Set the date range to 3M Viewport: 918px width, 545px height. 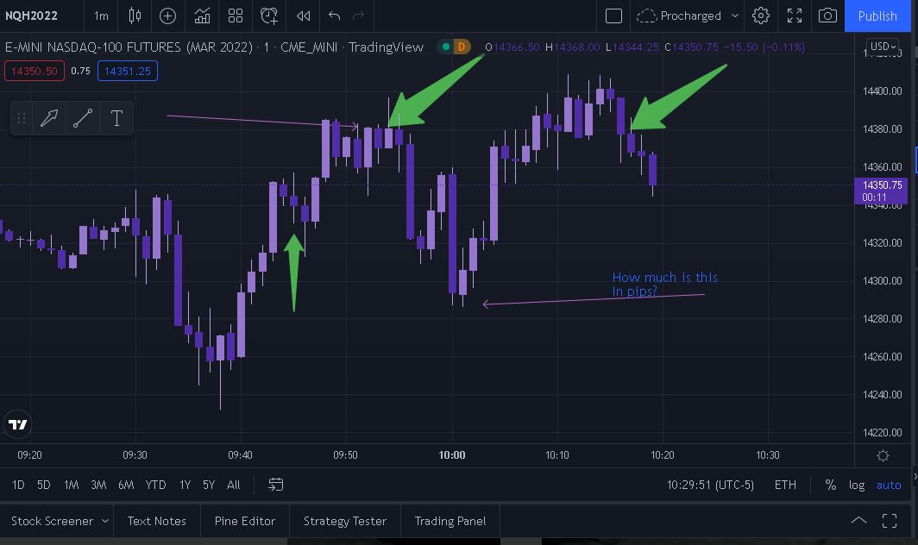coord(98,485)
